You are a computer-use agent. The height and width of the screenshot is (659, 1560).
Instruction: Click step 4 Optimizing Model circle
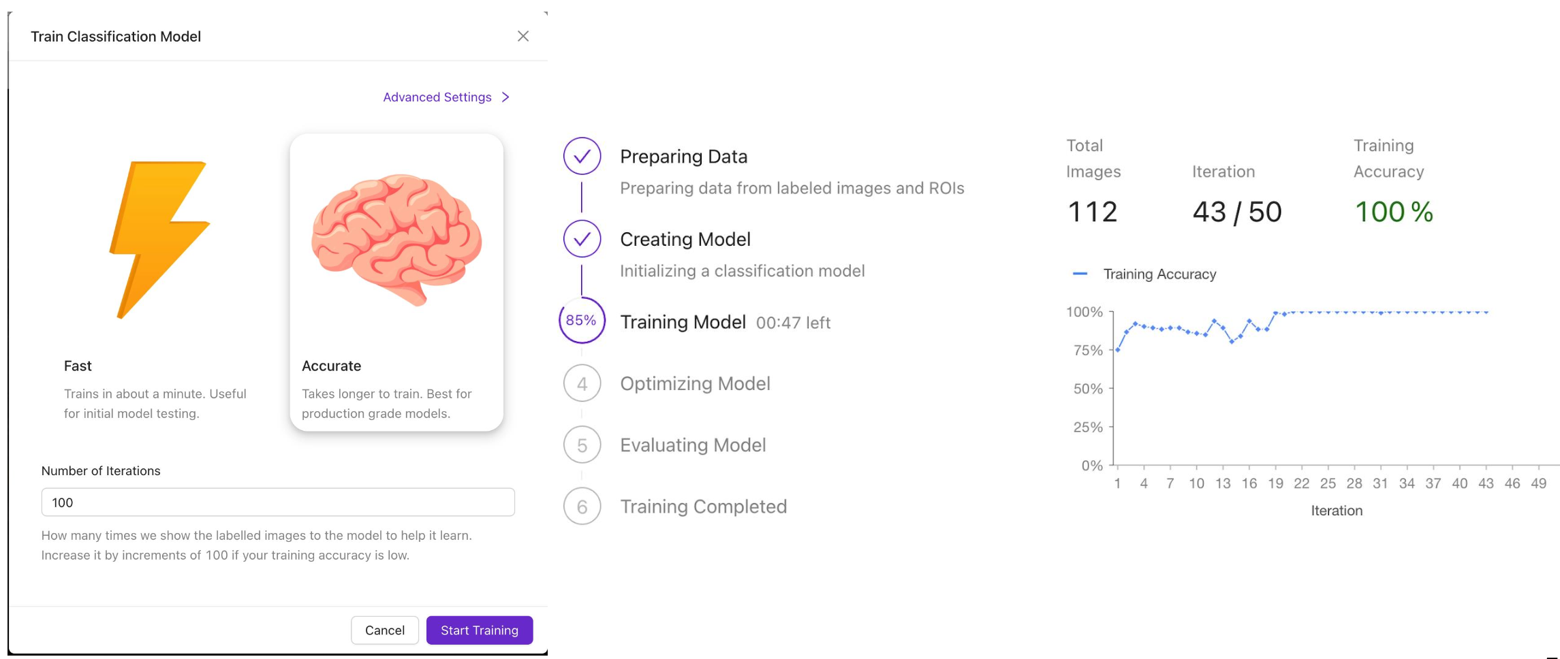pos(582,383)
